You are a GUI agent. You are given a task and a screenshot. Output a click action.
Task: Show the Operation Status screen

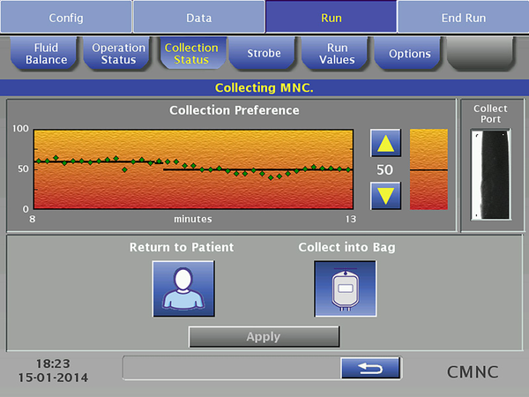coord(118,54)
